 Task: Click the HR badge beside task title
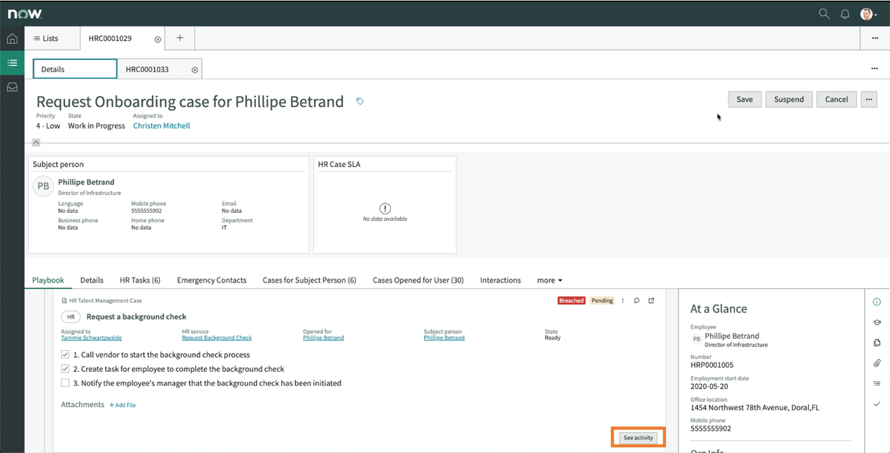click(71, 316)
